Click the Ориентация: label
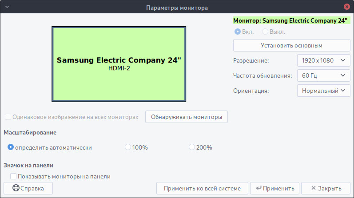354x198 pixels. pyautogui.click(x=251, y=91)
